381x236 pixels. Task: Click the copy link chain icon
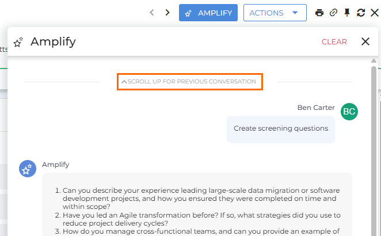[333, 13]
